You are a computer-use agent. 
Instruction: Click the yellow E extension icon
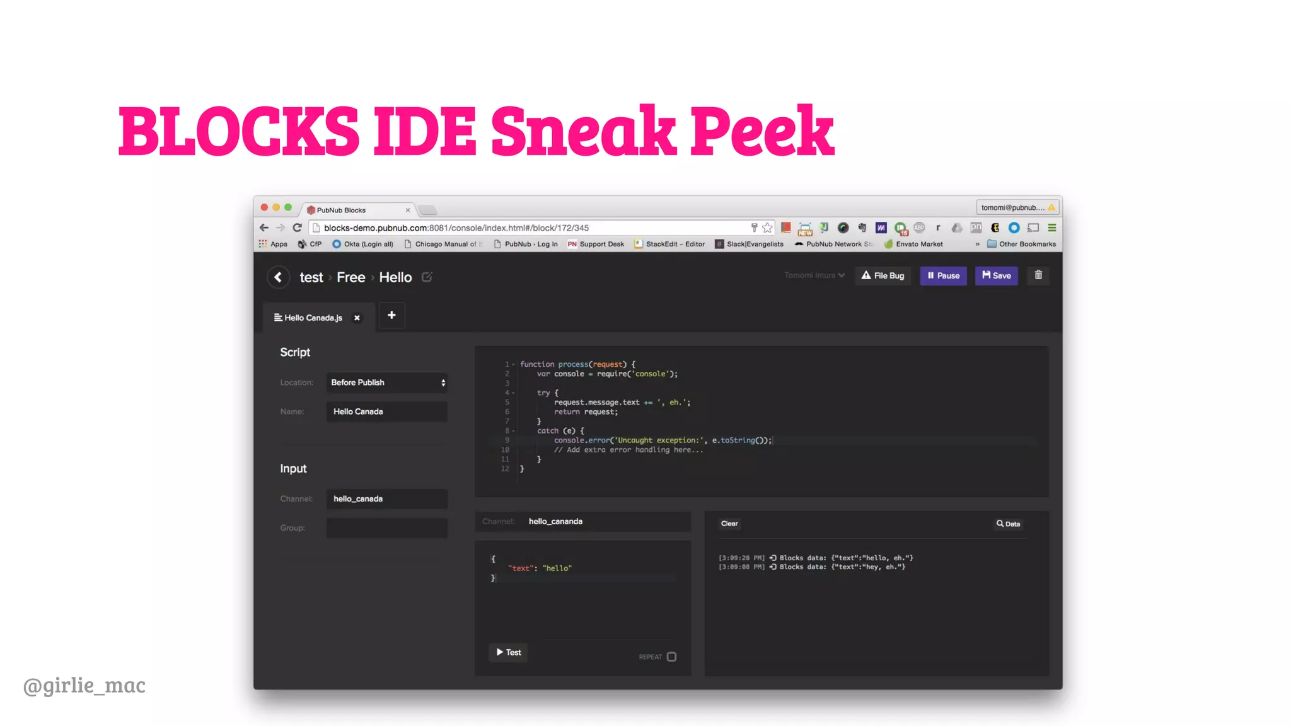point(995,228)
